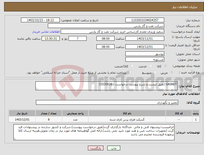Click the تعداد / مقدار column header
This screenshot has width=204, height=155.
(49, 113)
